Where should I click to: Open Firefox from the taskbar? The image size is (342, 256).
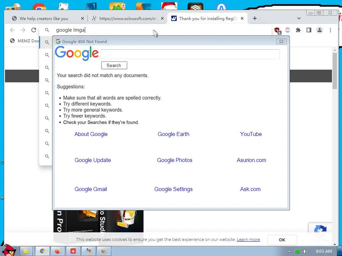tap(57, 251)
